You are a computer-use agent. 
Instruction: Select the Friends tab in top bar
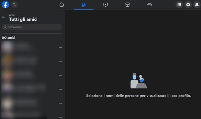coord(84,5)
